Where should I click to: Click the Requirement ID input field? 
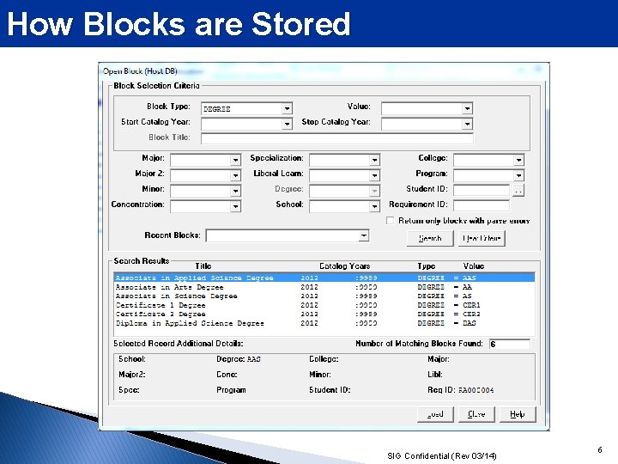pyautogui.click(x=482, y=206)
